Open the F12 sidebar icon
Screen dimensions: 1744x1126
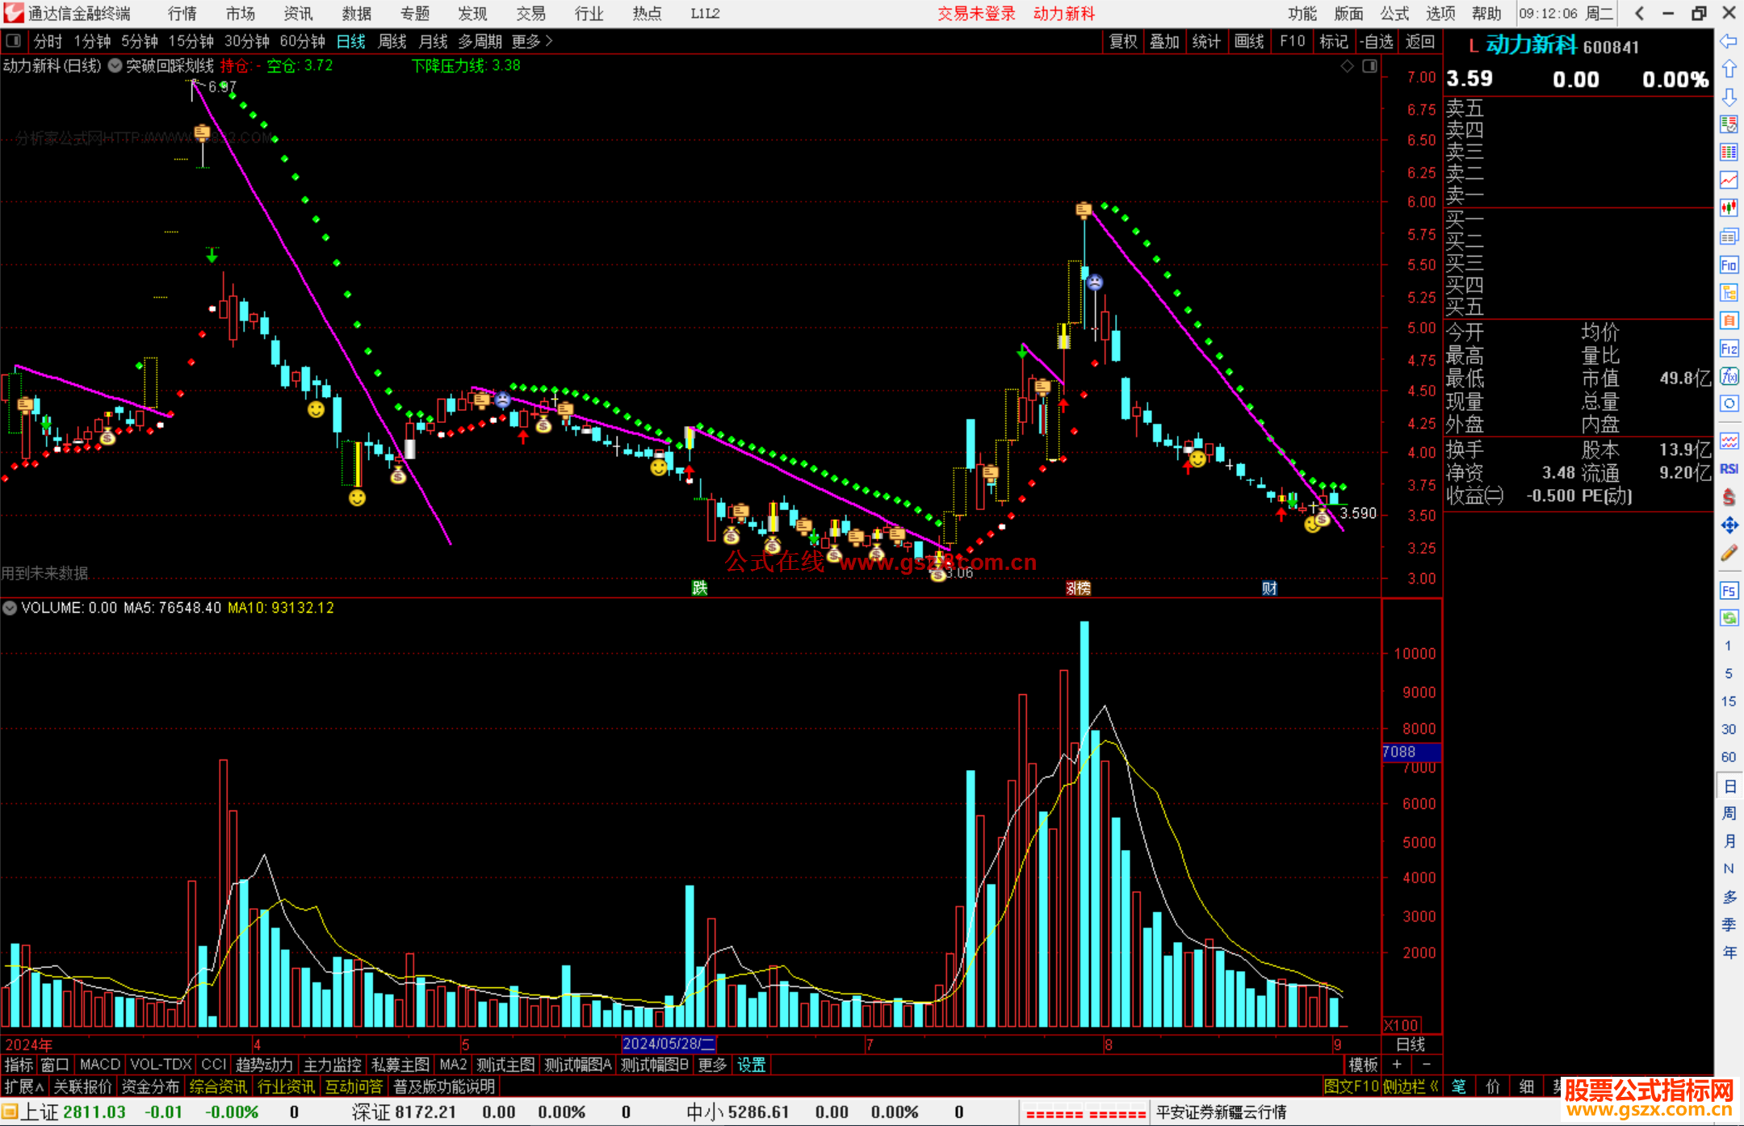[1729, 349]
